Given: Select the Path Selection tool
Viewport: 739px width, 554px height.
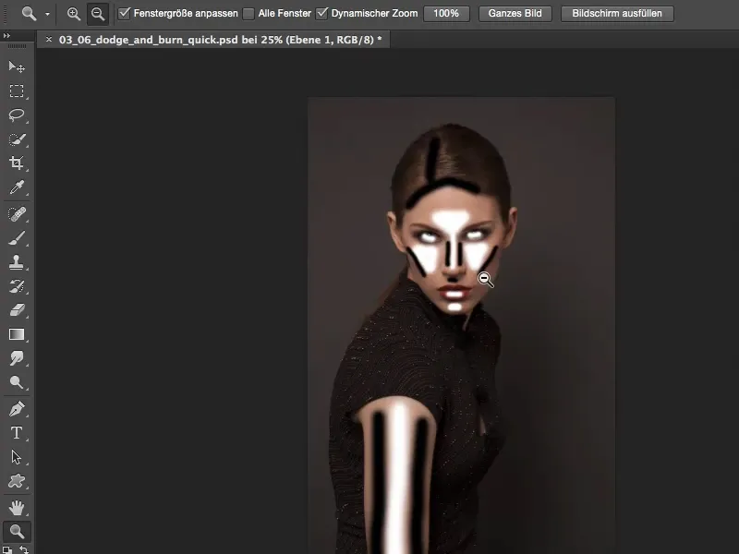Looking at the screenshot, I should coord(17,457).
